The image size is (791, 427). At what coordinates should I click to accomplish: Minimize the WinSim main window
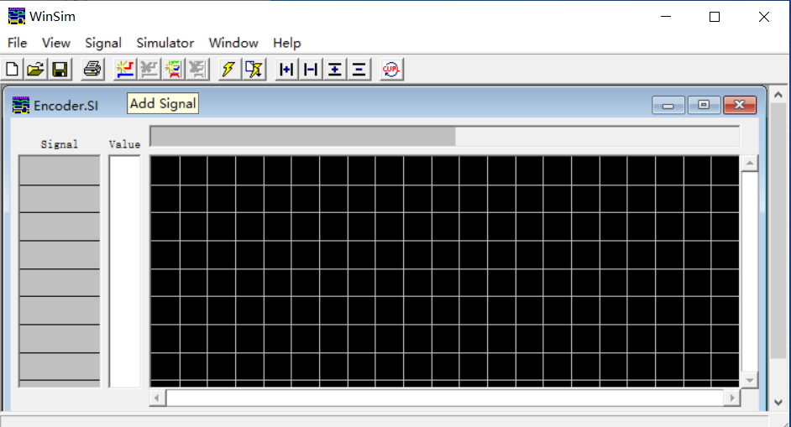coord(666,17)
